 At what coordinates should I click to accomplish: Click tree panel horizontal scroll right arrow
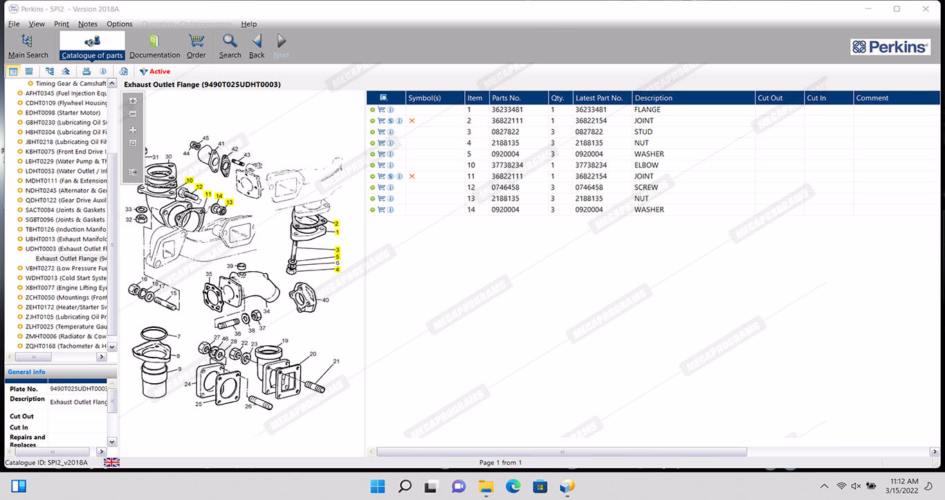(x=102, y=357)
